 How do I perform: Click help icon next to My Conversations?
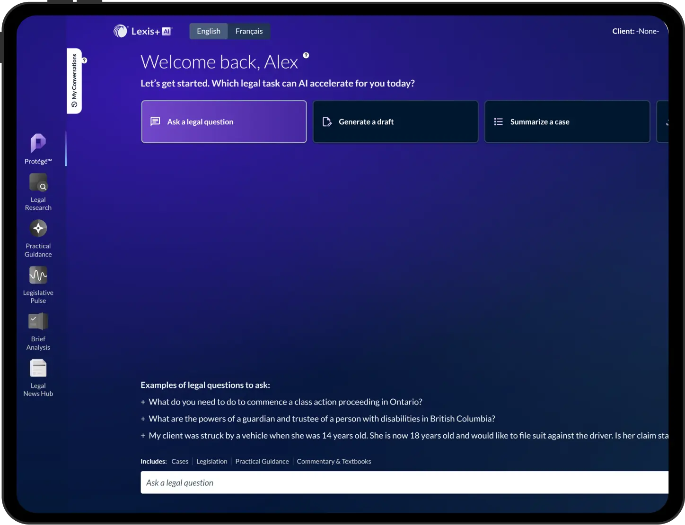coord(85,60)
